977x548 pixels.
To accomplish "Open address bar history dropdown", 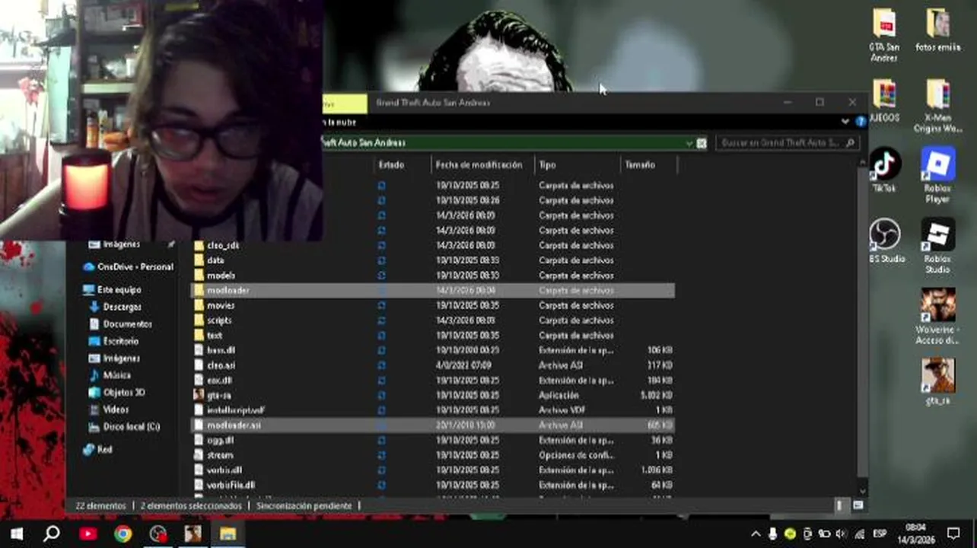I will point(689,143).
